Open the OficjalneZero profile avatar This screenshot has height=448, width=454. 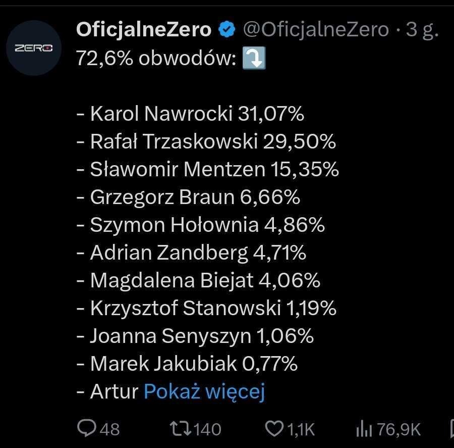coord(34,48)
